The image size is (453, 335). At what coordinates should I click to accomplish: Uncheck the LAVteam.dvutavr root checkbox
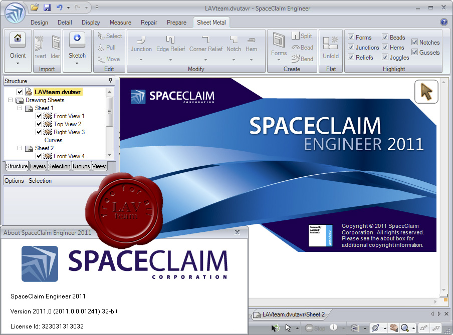click(20, 92)
